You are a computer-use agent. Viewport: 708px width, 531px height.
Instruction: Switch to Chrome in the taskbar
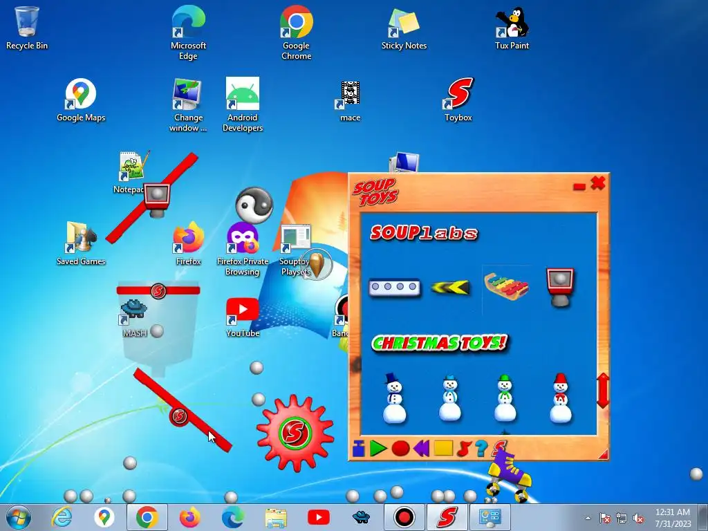tap(147, 517)
